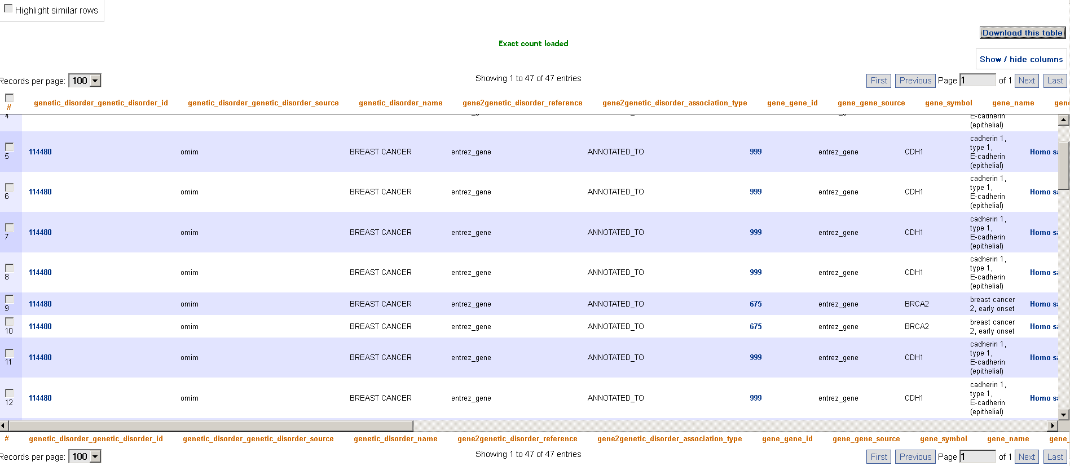Click Download this table button
The width and height of the screenshot is (1070, 466).
coord(1023,33)
